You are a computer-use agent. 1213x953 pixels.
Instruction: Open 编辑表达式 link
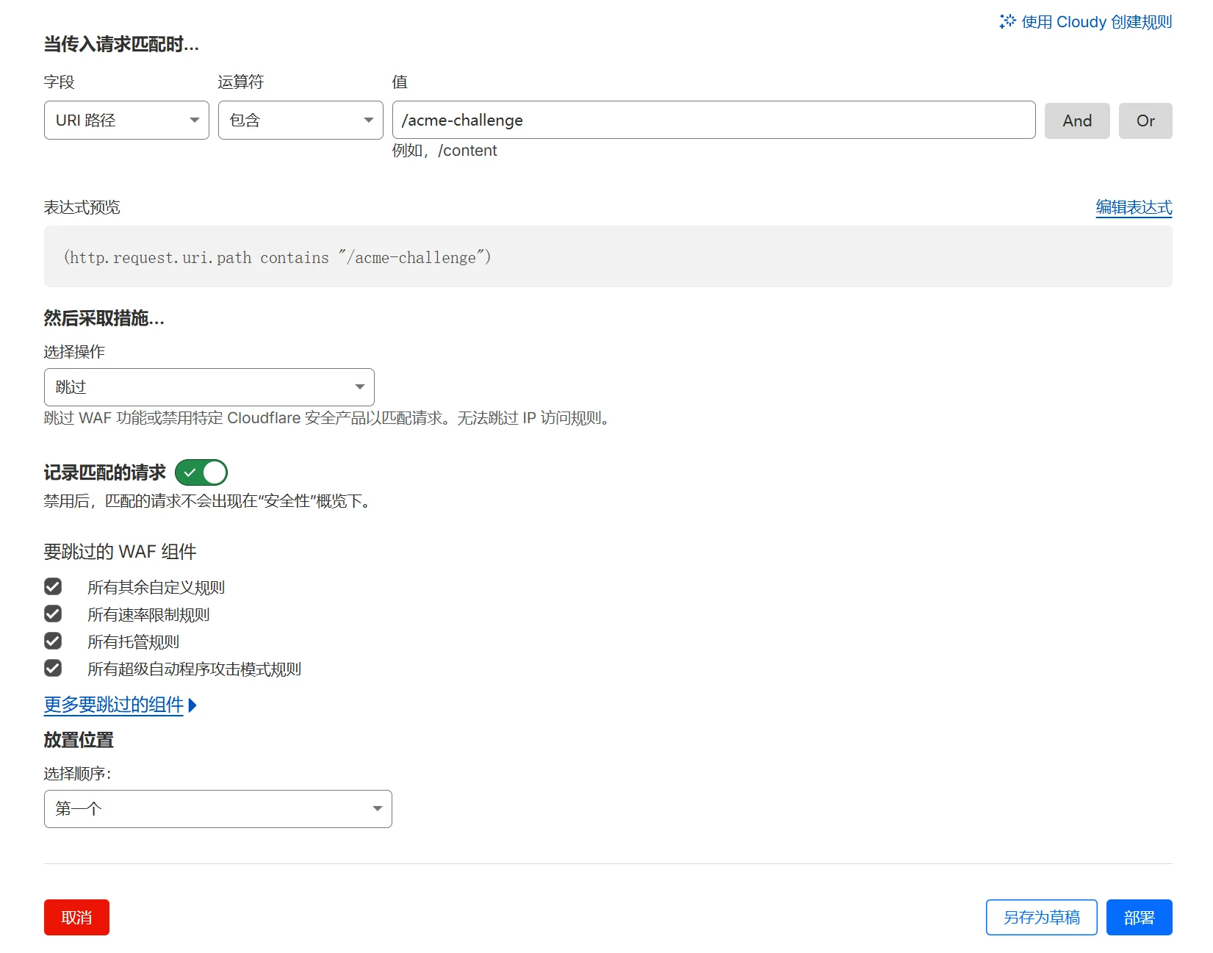click(1134, 207)
